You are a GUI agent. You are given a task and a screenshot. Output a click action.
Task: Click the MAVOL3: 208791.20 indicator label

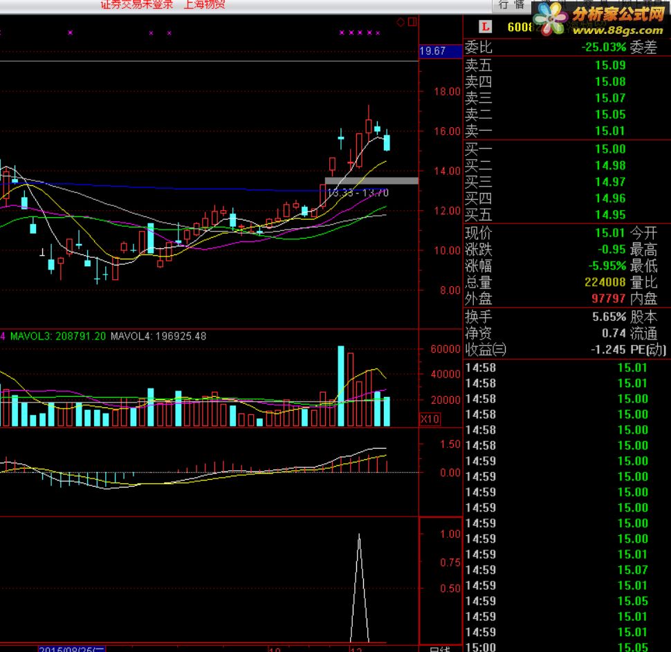point(58,336)
